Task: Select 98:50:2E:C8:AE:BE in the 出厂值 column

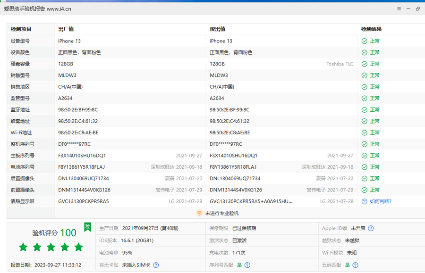Action: pyautogui.click(x=78, y=132)
